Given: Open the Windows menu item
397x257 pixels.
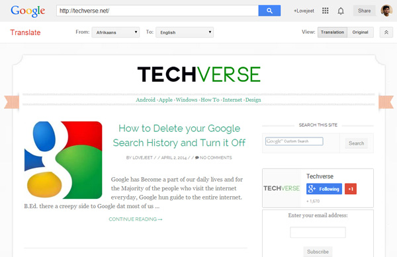Looking at the screenshot, I should [x=187, y=100].
